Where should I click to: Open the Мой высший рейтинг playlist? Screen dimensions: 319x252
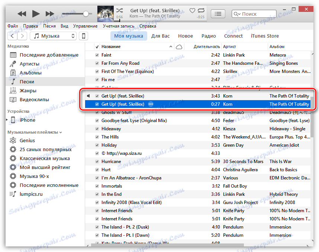click(45, 168)
